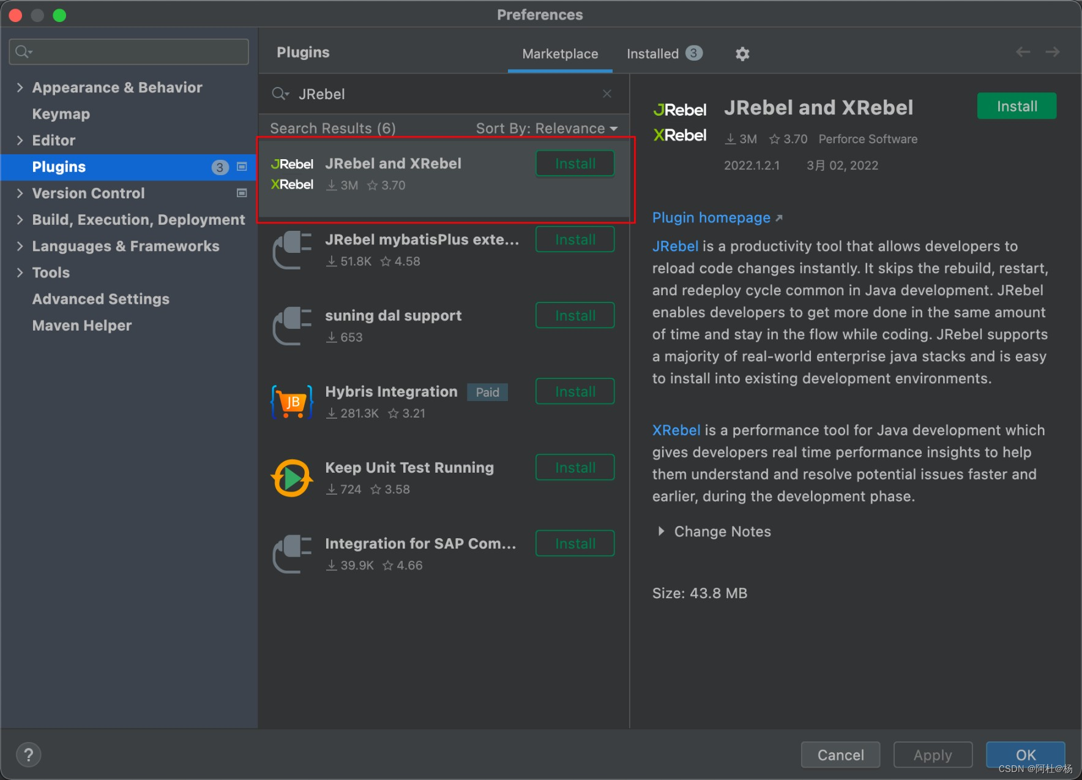The height and width of the screenshot is (780, 1082).
Task: Expand Build, Execution, Deployment section
Action: (20, 220)
